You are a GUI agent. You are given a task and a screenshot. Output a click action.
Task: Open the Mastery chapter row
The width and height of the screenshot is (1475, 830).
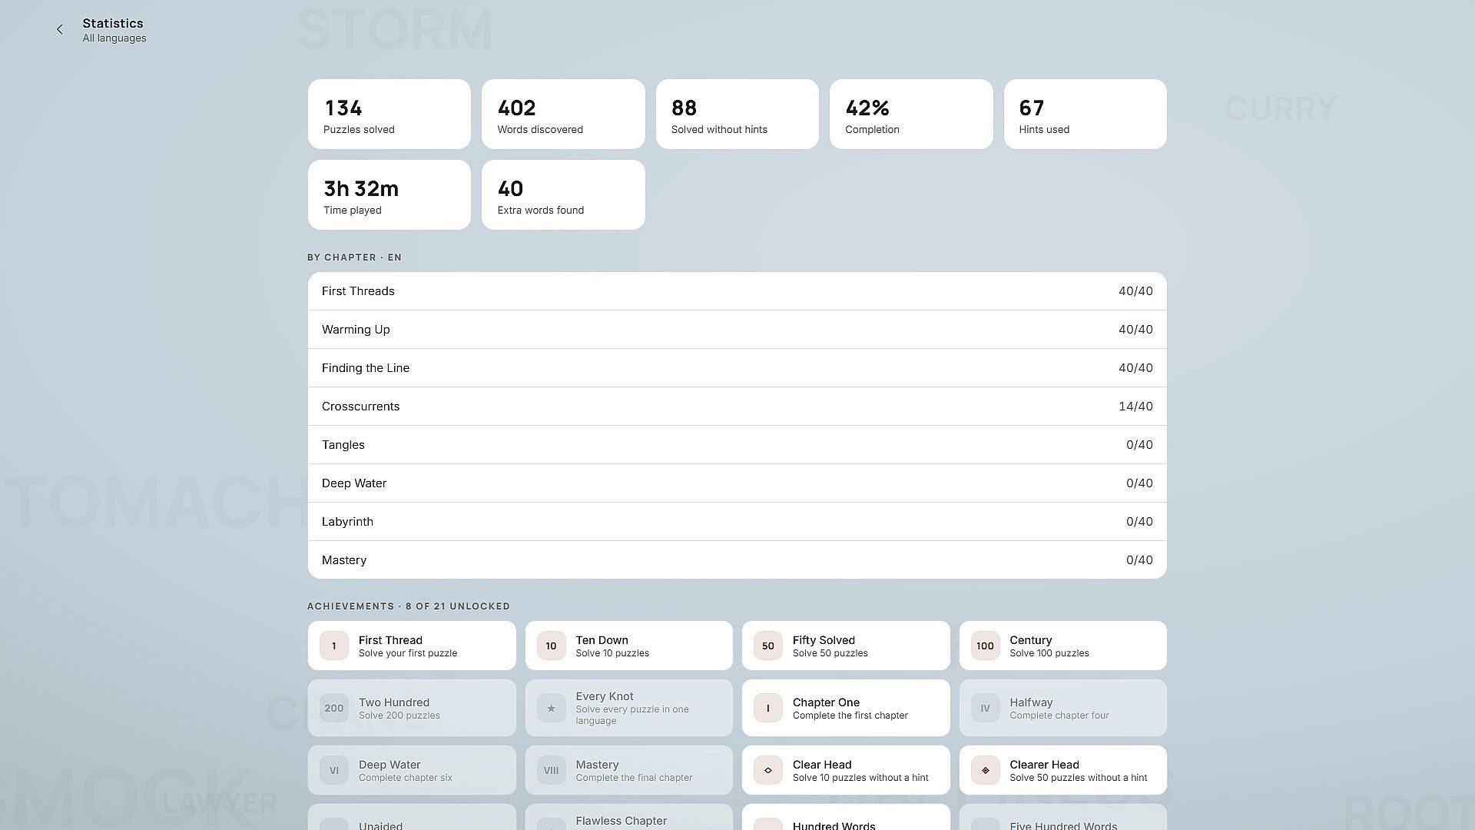(x=737, y=560)
